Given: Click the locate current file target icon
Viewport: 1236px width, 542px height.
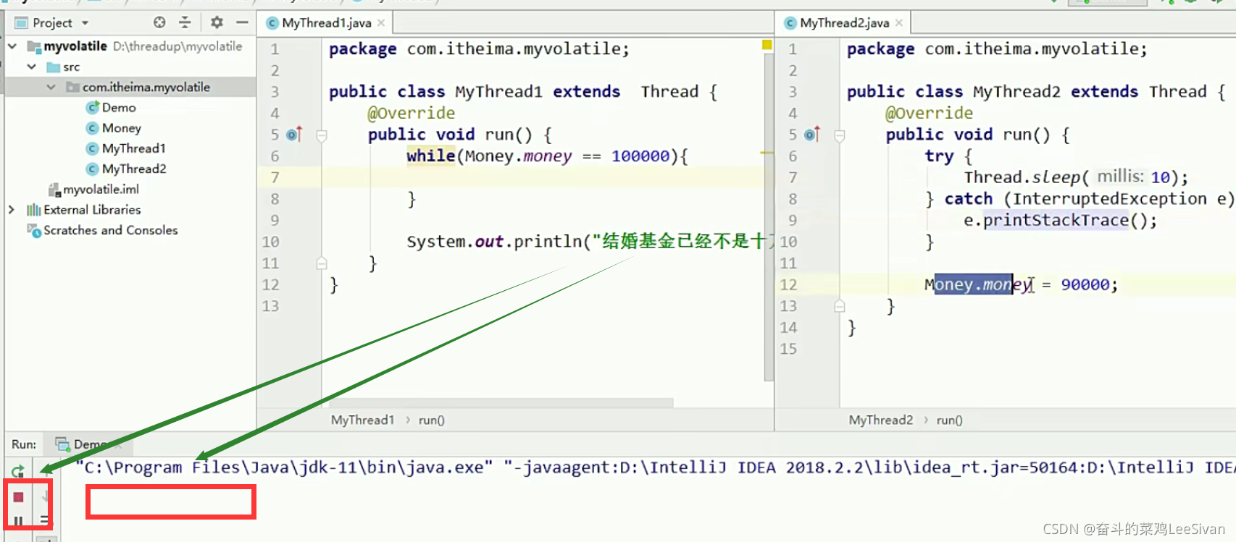Looking at the screenshot, I should pos(159,22).
